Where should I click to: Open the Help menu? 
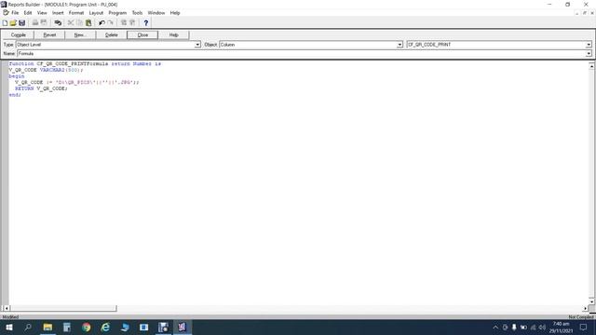(175, 13)
